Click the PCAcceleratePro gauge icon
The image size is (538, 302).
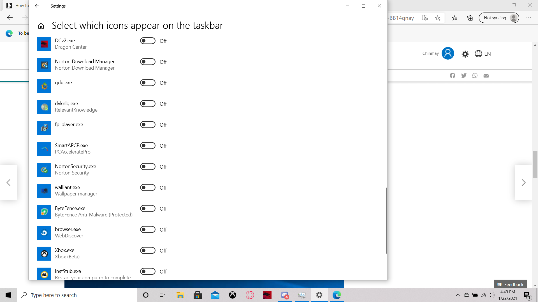[x=44, y=149]
